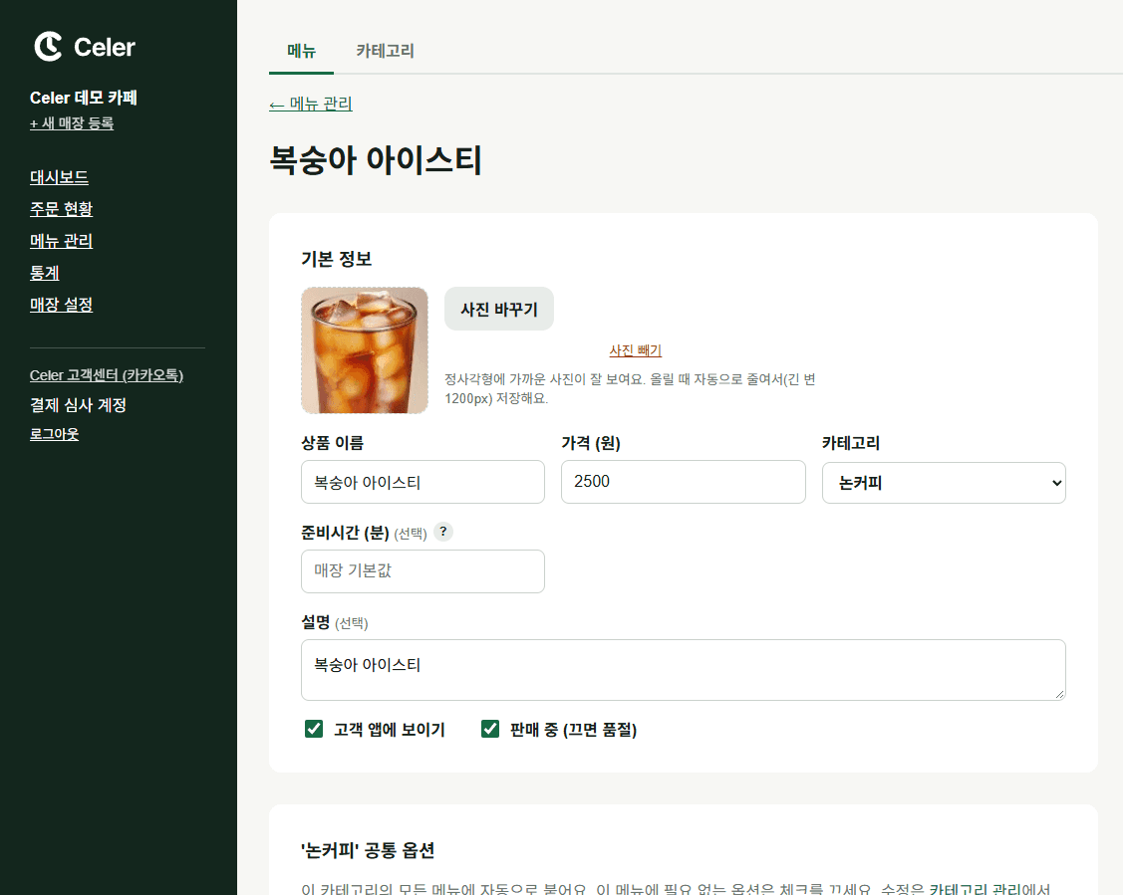Go back via ← 메뉴 관리 link

[x=311, y=104]
